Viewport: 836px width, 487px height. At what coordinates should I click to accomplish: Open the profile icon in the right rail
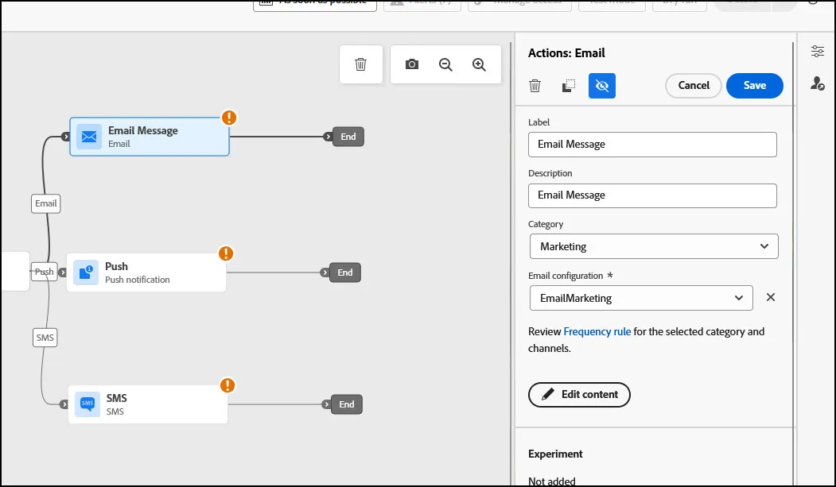818,83
